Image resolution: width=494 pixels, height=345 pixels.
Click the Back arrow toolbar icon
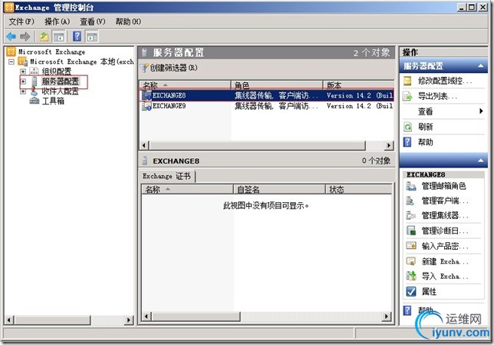click(11, 37)
